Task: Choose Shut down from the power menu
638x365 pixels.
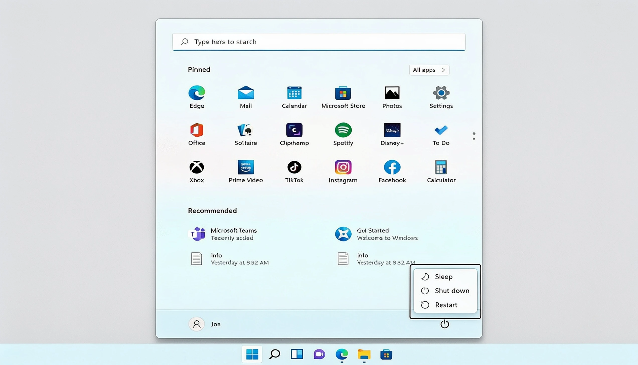Action: 445,291
